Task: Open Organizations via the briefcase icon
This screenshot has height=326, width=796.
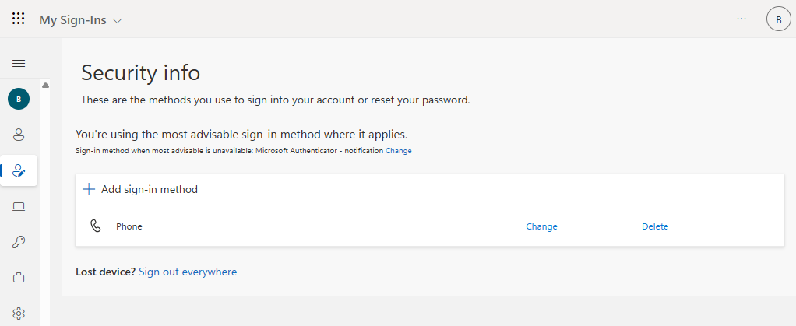Action: click(x=19, y=278)
